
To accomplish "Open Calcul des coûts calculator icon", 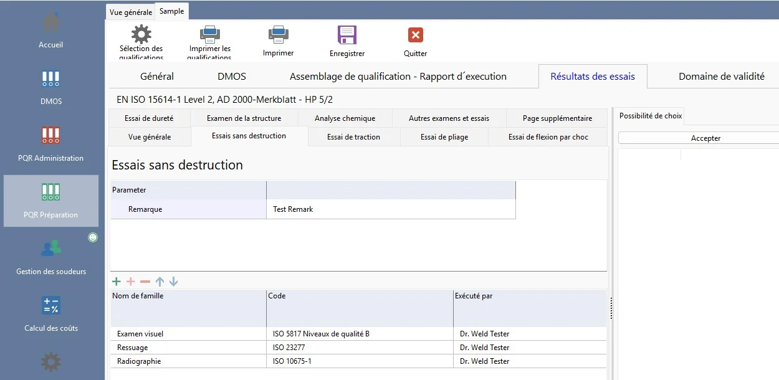I will pyautogui.click(x=51, y=305).
